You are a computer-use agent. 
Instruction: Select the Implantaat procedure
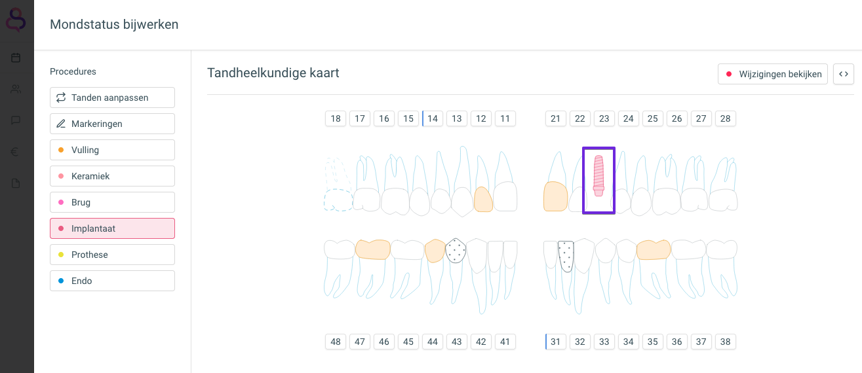[x=112, y=228]
